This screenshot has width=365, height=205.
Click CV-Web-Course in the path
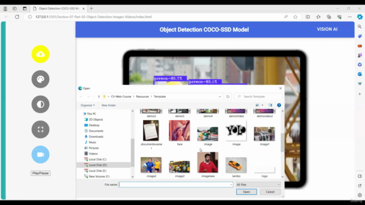[x=121, y=96]
